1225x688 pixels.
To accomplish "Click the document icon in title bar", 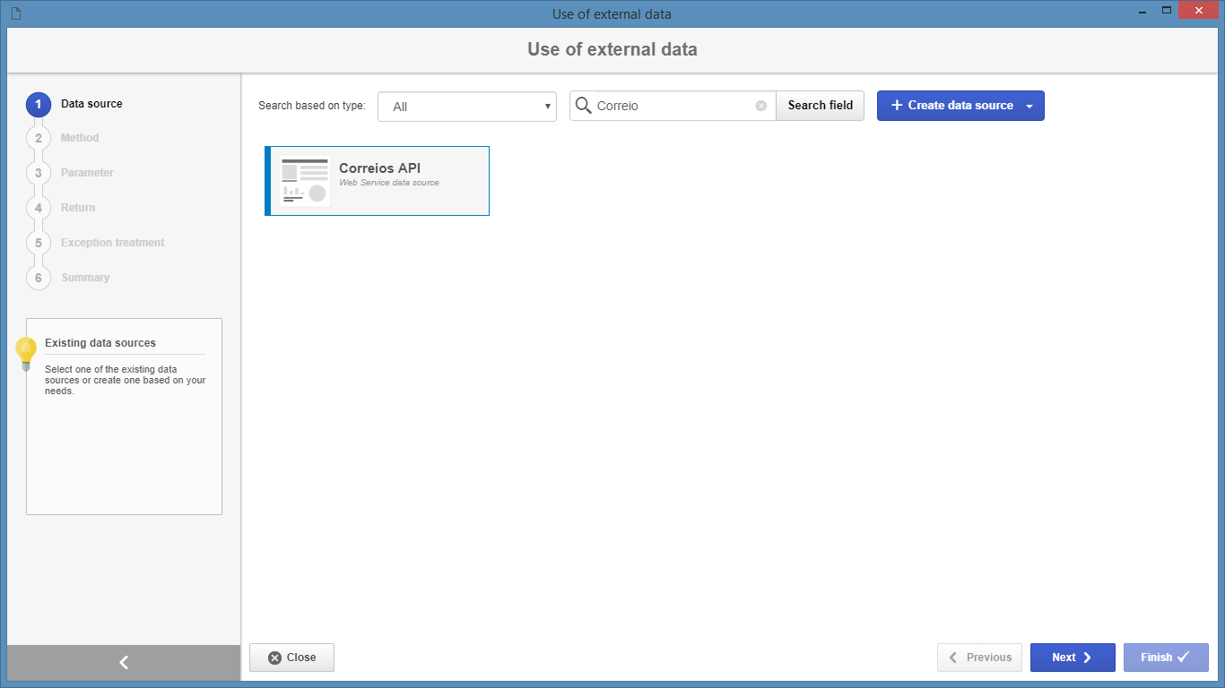I will (15, 13).
